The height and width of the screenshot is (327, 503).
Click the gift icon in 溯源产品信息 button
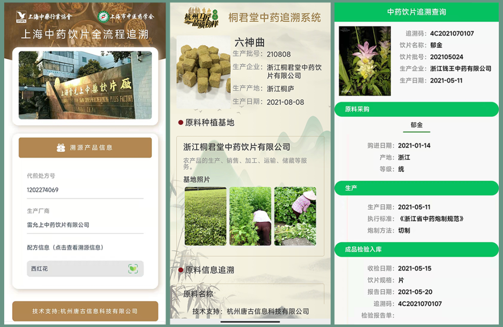61,148
